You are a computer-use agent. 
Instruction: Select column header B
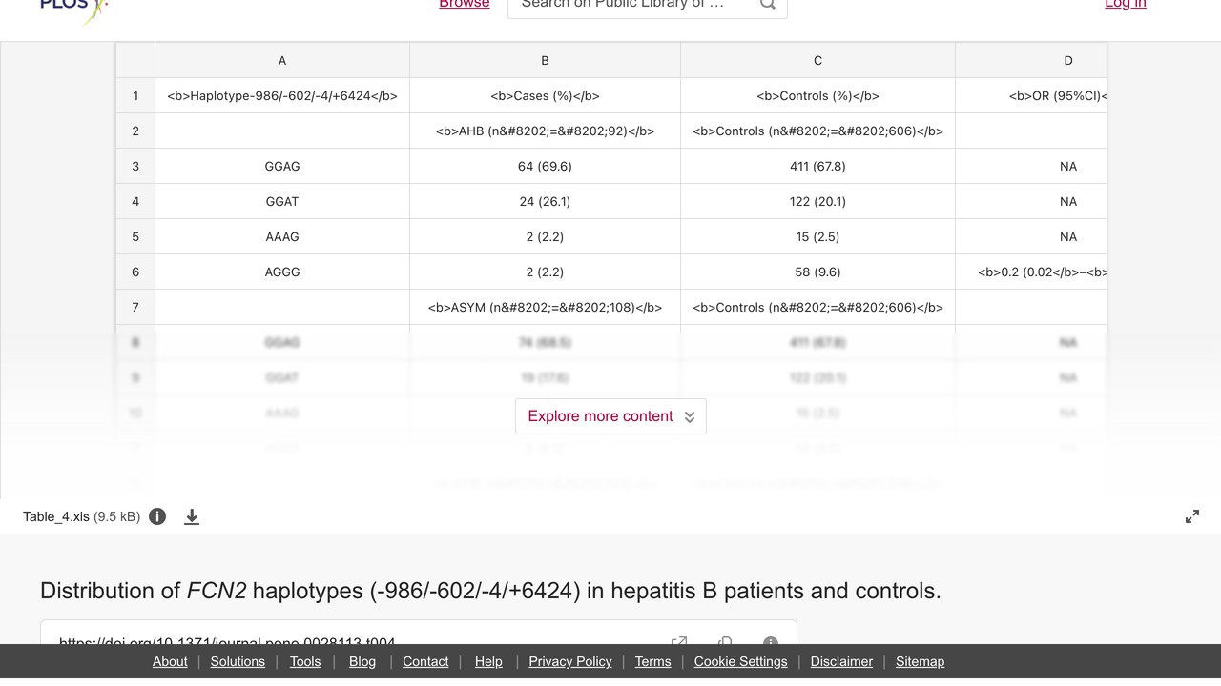click(545, 60)
